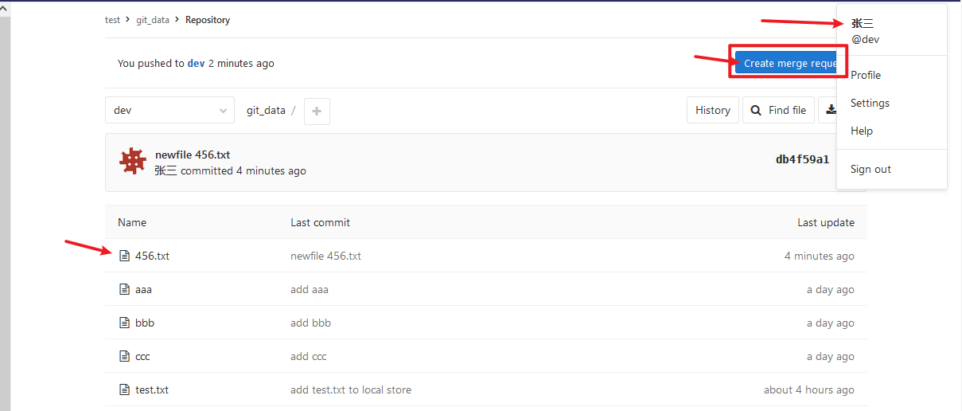Open the add bbb commit message

tap(310, 323)
